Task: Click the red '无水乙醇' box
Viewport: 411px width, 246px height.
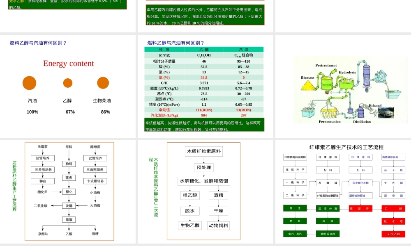Action: coord(393,234)
